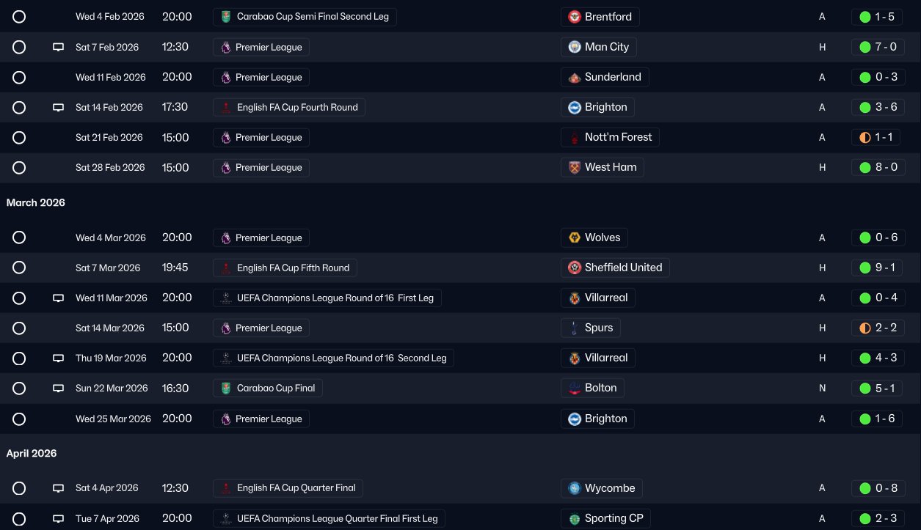921x530 pixels.
Task: Click the Spurs team name
Action: pos(598,328)
